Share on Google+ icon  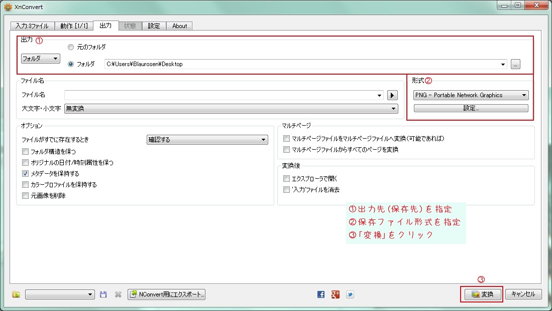point(335,294)
